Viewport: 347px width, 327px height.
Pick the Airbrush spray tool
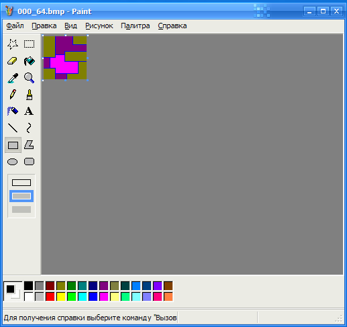coord(13,111)
